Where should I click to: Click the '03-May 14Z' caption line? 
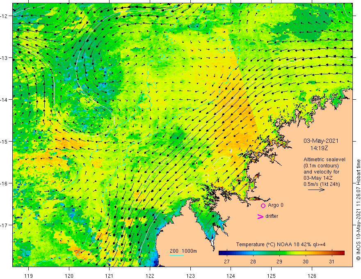(x=318, y=178)
